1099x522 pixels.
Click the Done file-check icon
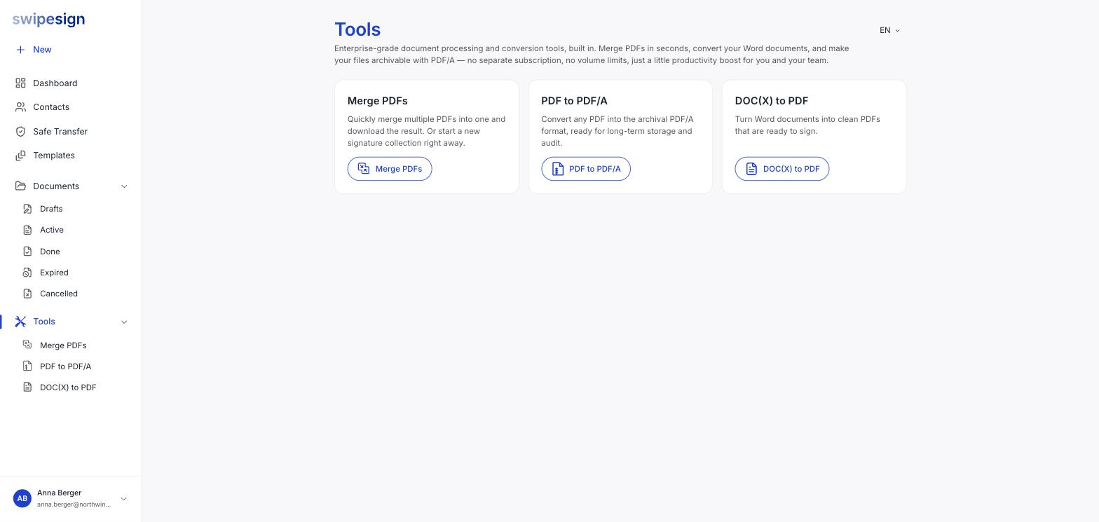coord(27,252)
